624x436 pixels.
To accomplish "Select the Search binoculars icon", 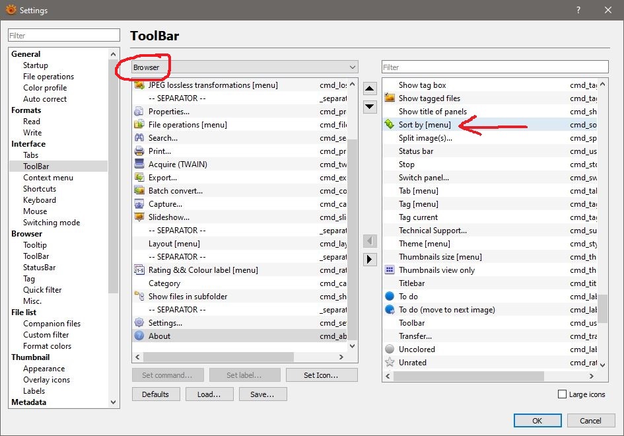I will click(139, 138).
